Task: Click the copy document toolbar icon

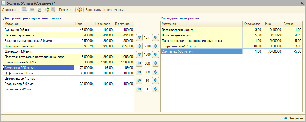Action: [39, 9]
